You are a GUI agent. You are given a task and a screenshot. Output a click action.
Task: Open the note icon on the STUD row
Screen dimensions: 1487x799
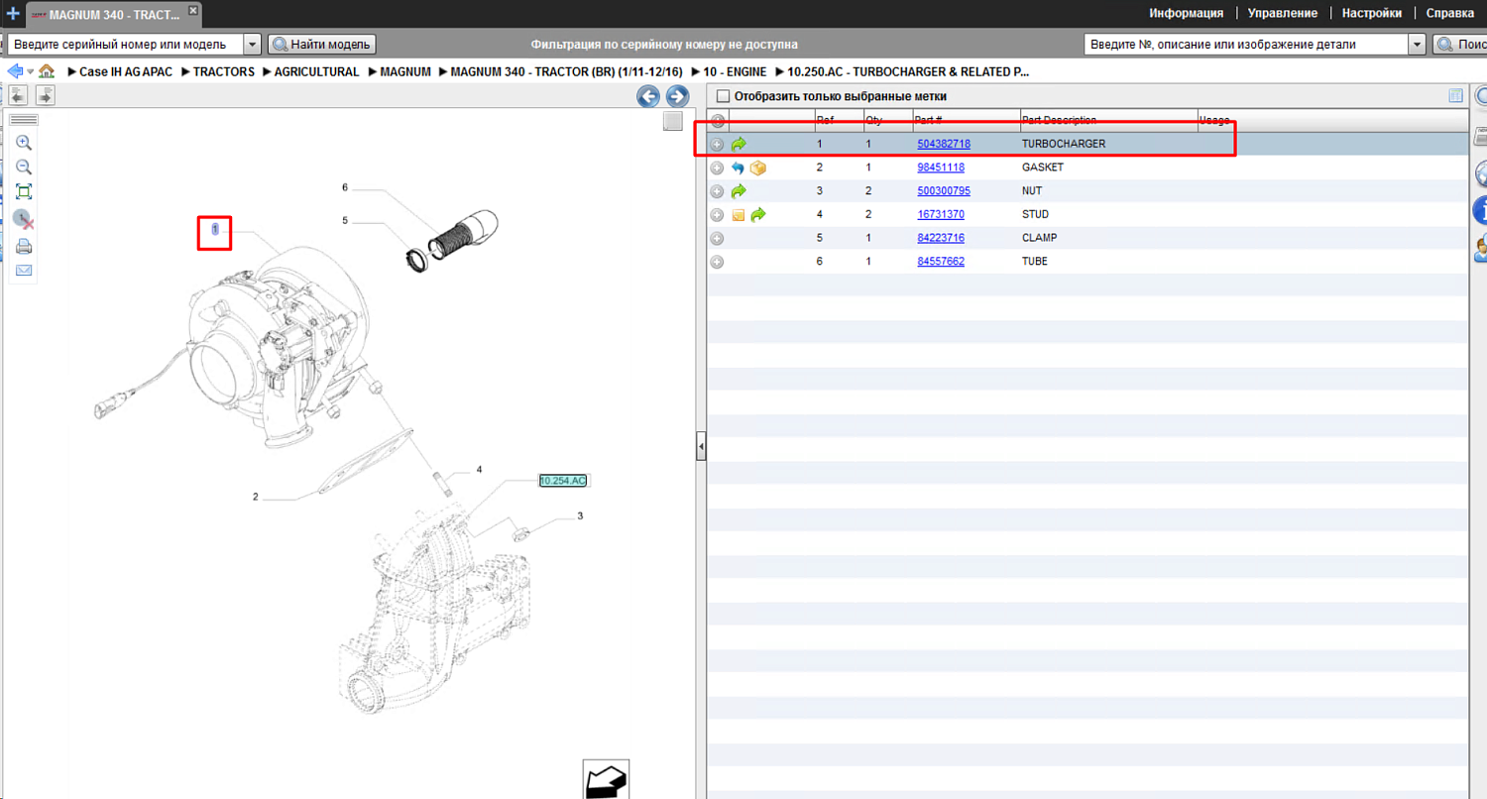pos(739,215)
